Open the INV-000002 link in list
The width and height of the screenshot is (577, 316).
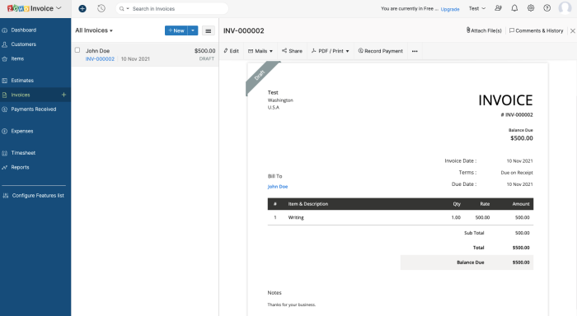click(100, 58)
